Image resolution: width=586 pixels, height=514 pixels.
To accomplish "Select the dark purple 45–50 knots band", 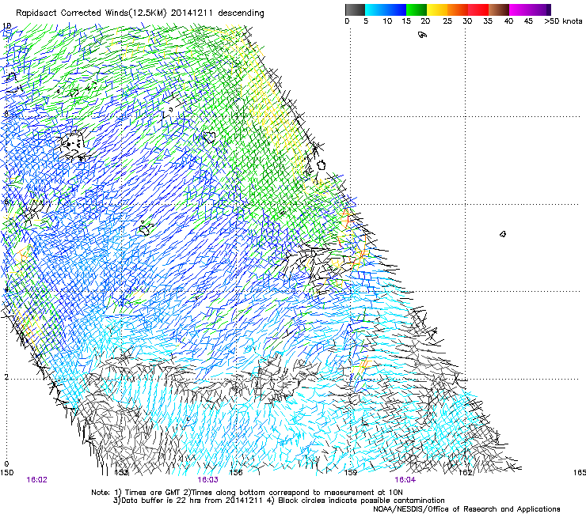I will (x=540, y=9).
